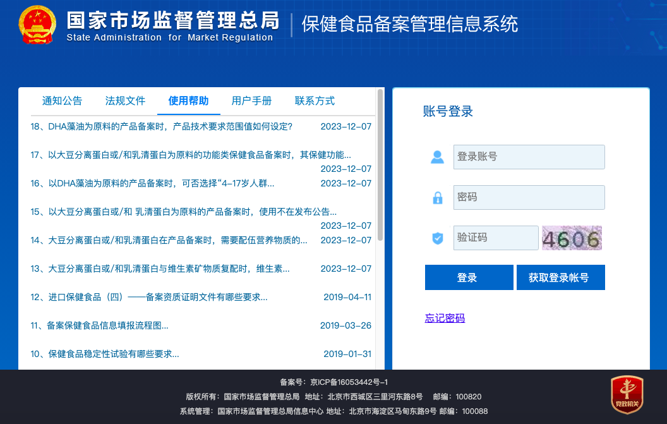Click the 获取登录帐号 button
The height and width of the screenshot is (424, 667).
pos(561,277)
